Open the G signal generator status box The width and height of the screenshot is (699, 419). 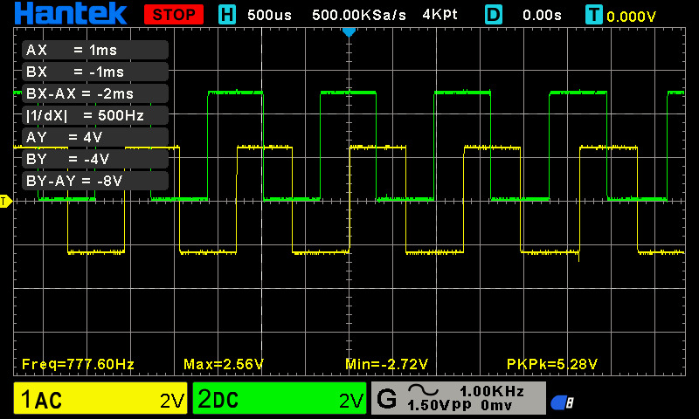(x=458, y=398)
